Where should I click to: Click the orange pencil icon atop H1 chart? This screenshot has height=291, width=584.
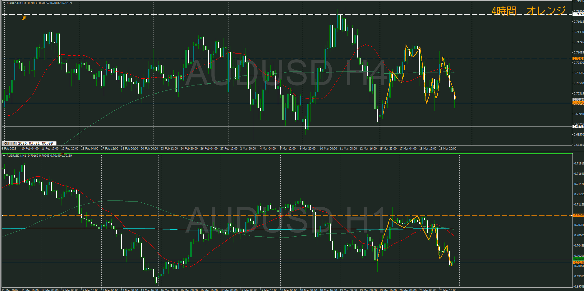click(62, 155)
